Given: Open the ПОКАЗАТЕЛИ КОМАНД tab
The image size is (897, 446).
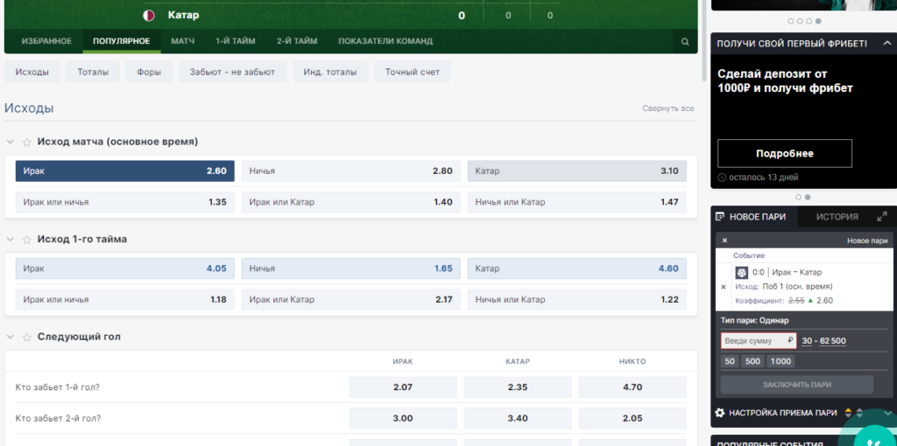Looking at the screenshot, I should coord(385,41).
